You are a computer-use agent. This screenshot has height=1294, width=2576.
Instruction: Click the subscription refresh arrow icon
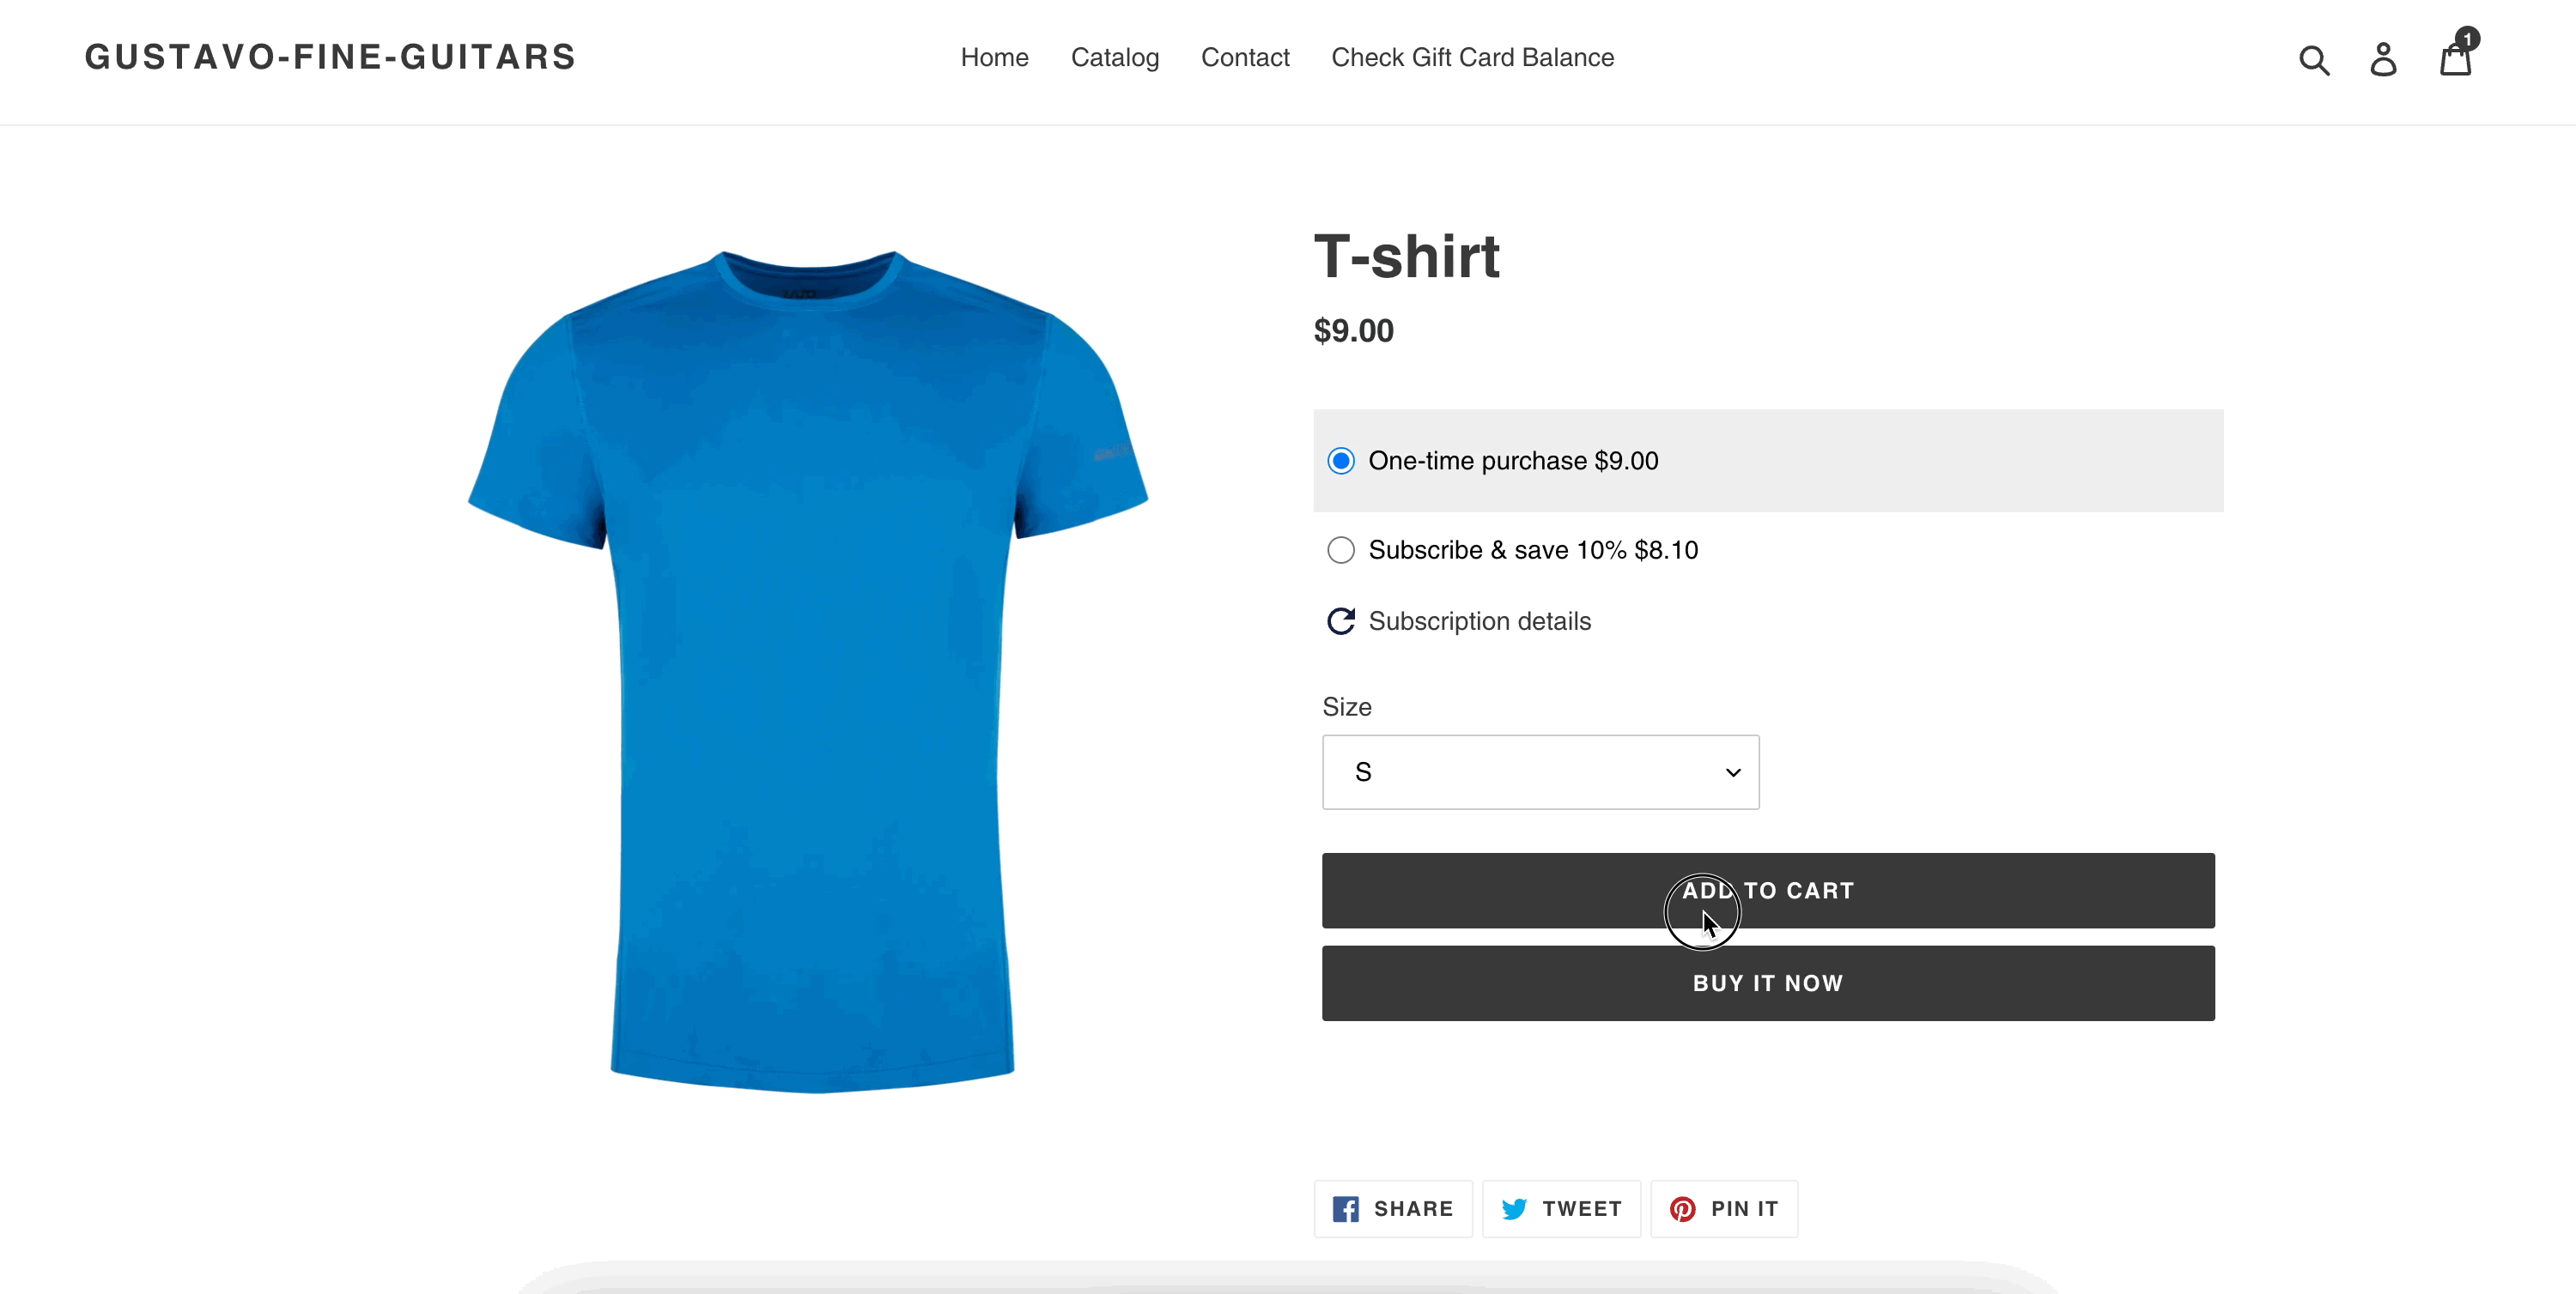pos(1341,621)
